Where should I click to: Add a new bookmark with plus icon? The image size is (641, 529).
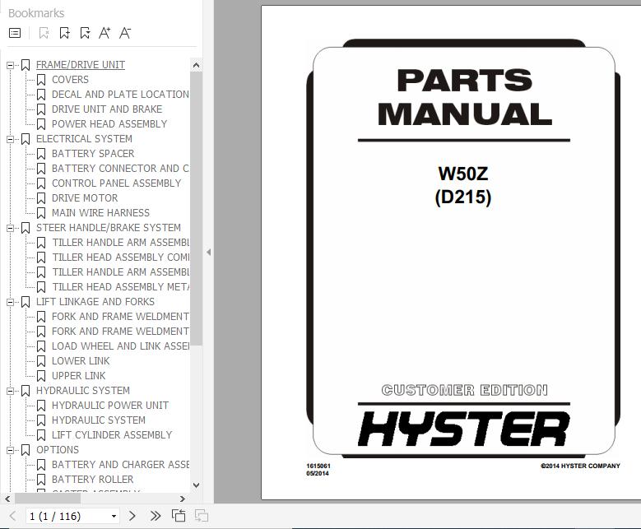coord(64,33)
